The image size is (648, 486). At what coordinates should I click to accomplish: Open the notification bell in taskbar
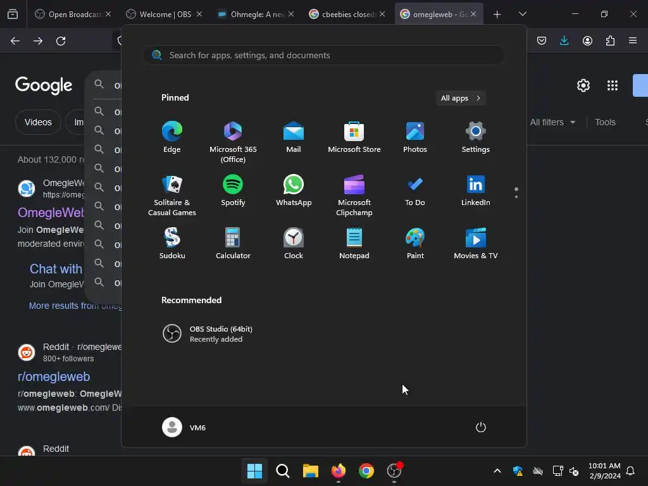coord(630,471)
